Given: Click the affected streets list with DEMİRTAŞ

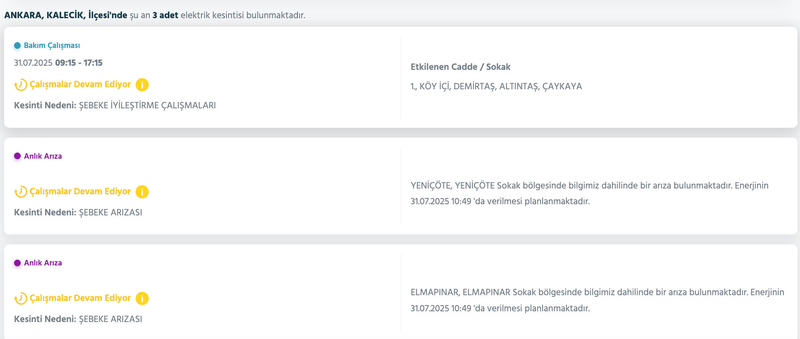Looking at the screenshot, I should click(x=496, y=86).
